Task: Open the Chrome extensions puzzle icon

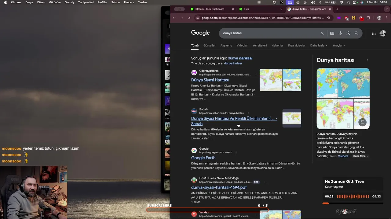Action: 368,18
